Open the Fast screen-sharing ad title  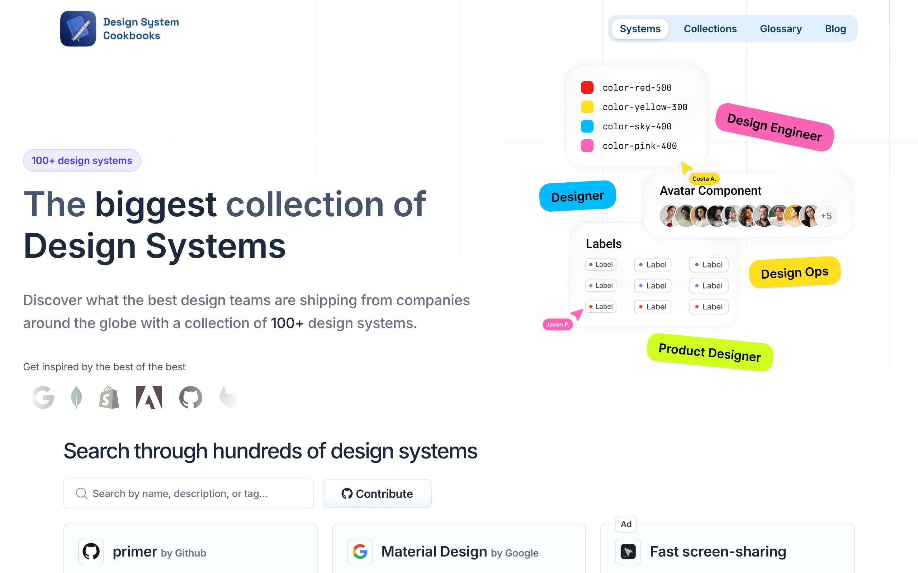coord(718,552)
